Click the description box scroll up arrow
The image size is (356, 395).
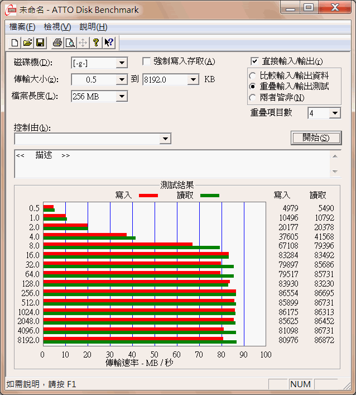pos(335,156)
